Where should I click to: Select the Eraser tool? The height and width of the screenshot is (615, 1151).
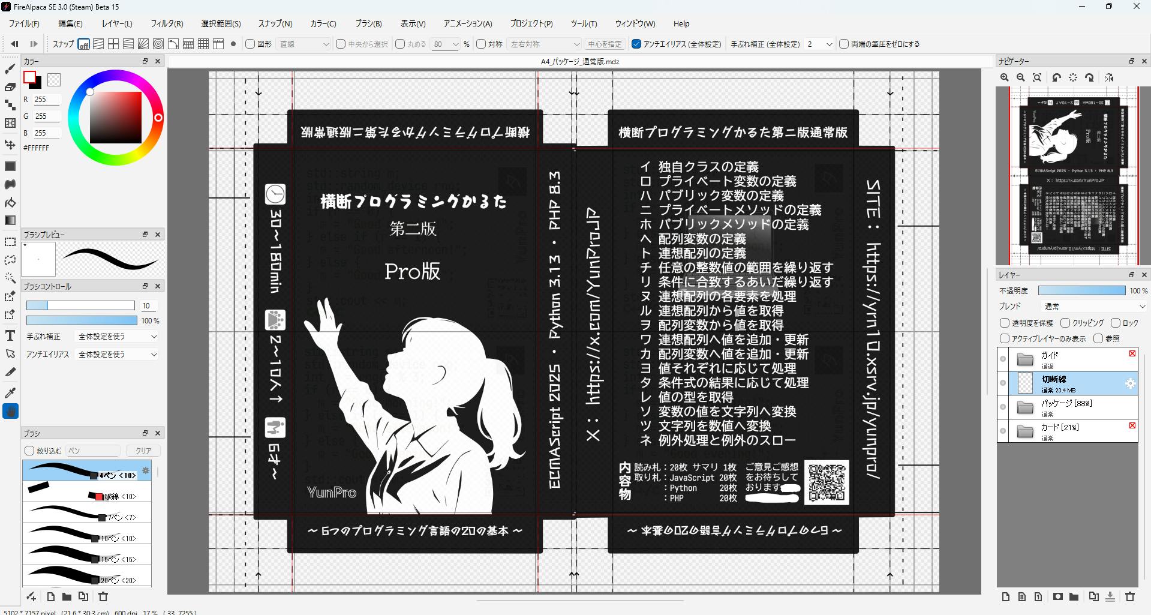[10, 87]
